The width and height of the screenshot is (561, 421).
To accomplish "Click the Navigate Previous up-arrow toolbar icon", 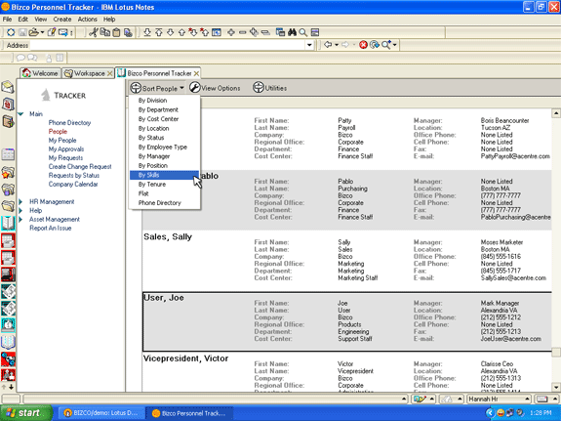I will point(181,32).
